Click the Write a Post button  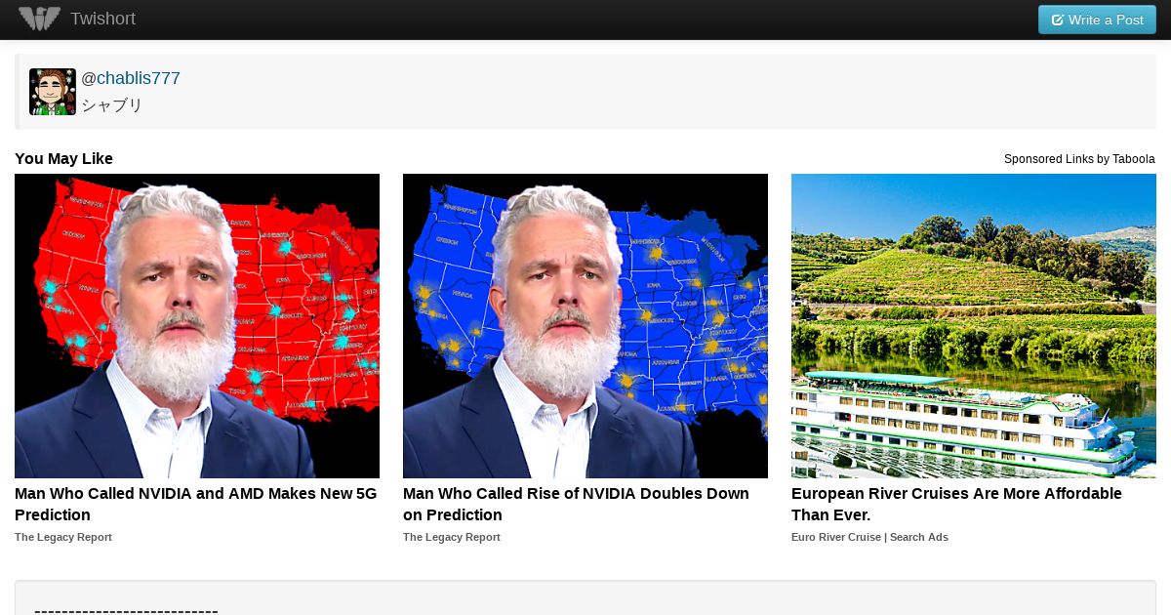tap(1097, 20)
